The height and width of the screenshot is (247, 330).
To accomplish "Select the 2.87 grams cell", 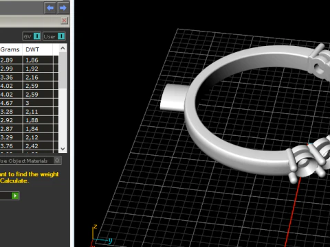I will pyautogui.click(x=11, y=129).
